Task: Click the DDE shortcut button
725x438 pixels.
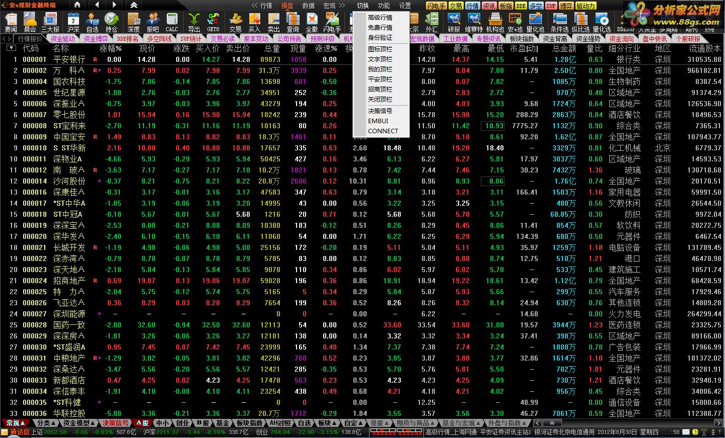Action: click(521, 6)
